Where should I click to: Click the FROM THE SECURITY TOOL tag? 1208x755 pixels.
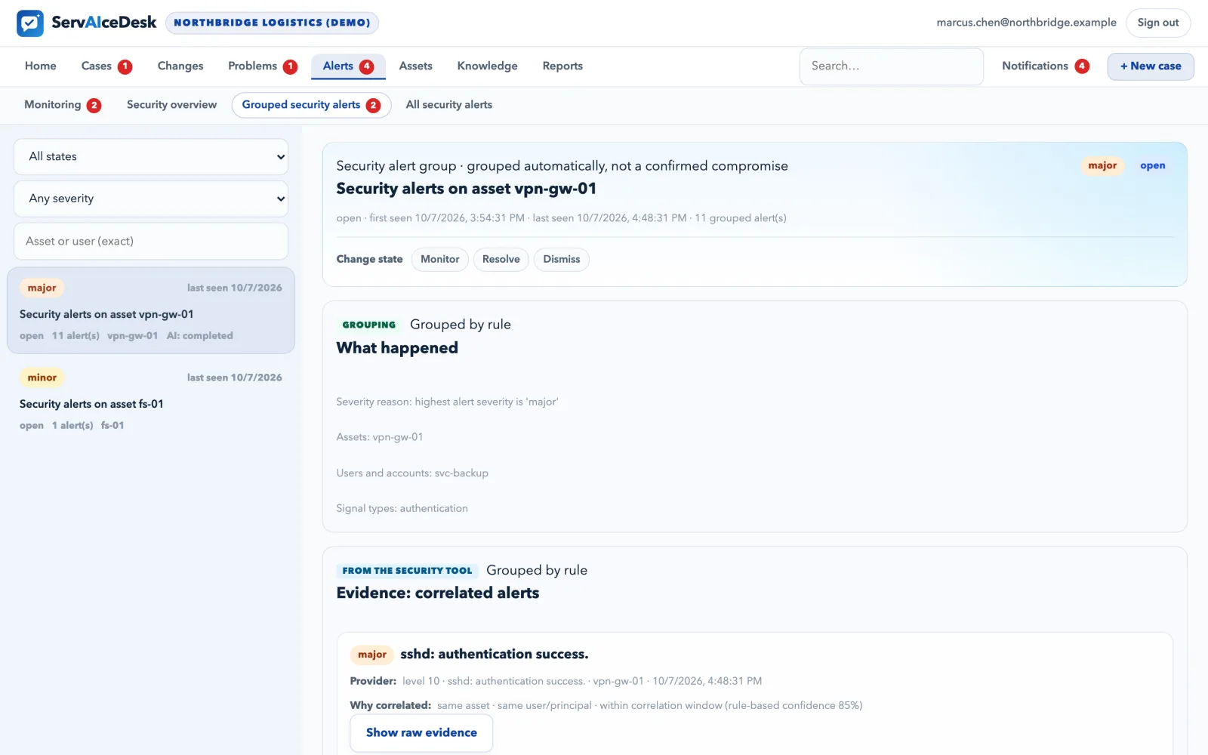tap(407, 571)
